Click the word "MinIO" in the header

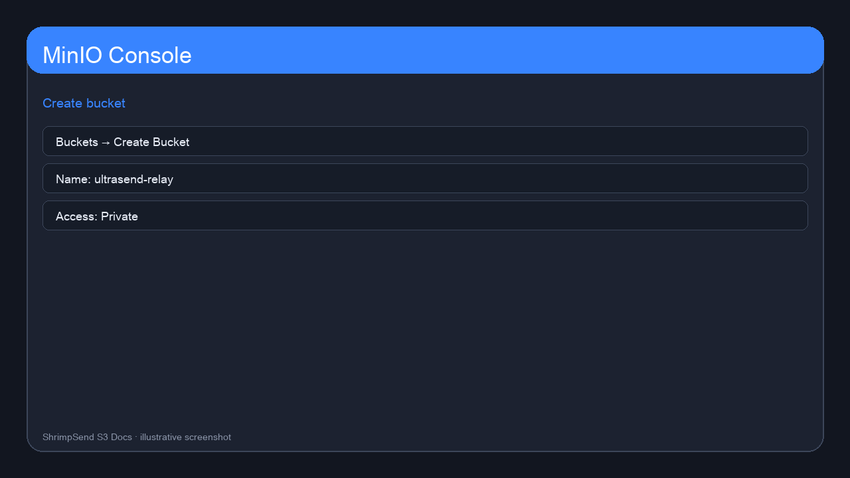pos(72,55)
